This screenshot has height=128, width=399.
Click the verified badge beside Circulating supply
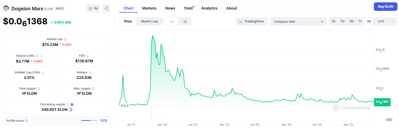click(72, 105)
